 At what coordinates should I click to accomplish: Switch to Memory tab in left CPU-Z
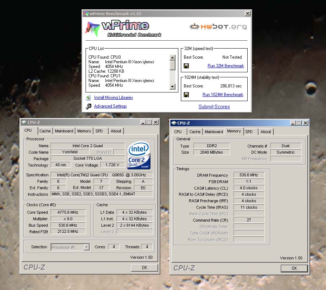click(x=84, y=131)
